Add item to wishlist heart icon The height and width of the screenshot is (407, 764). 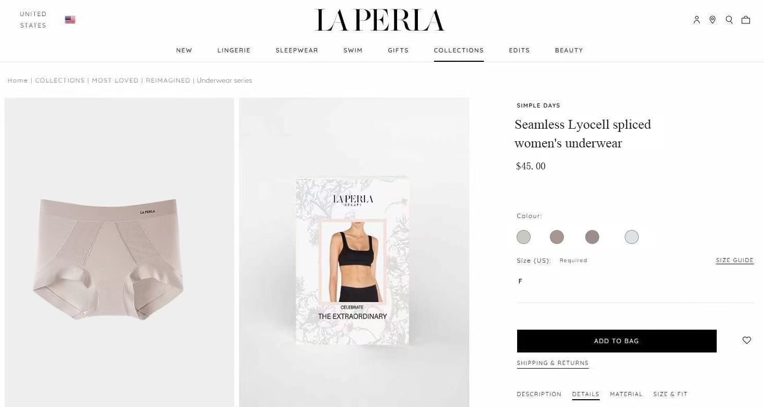tap(747, 340)
